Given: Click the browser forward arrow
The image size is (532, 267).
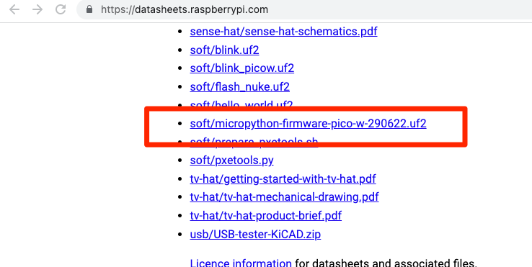Looking at the screenshot, I should [x=37, y=9].
